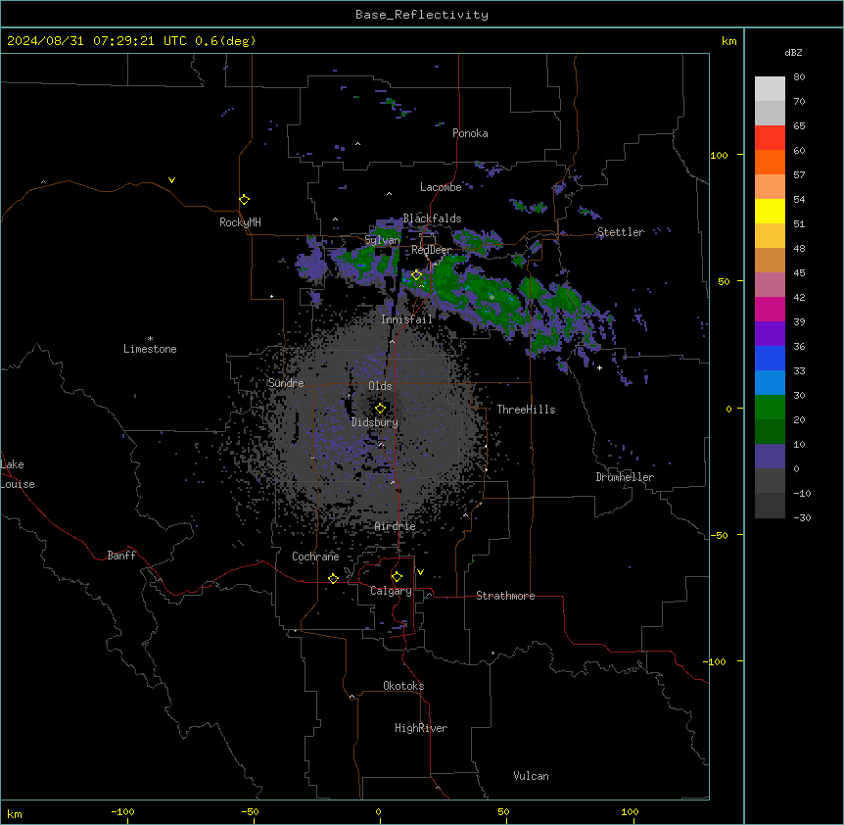Viewport: 844px width, 825px height.
Task: Click the yellow diamond marker above Calgary
Action: click(x=397, y=577)
